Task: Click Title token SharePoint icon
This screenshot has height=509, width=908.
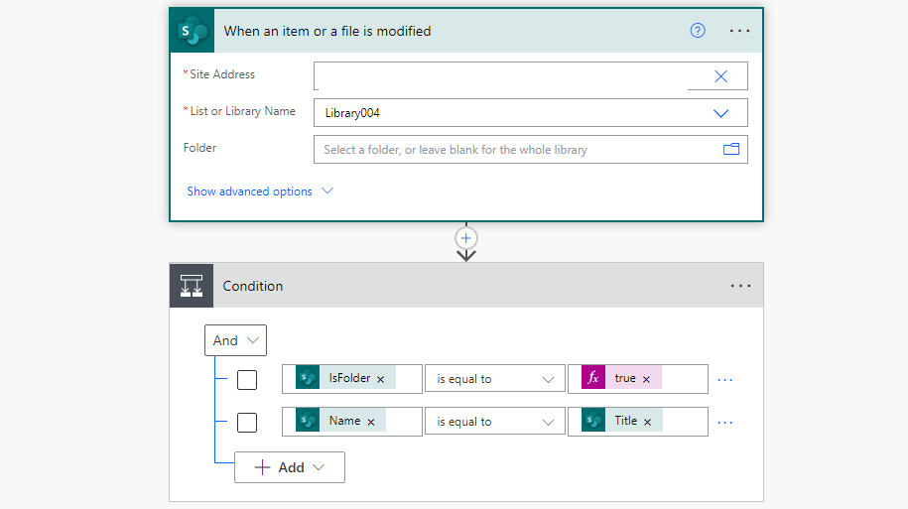Action: [593, 421]
